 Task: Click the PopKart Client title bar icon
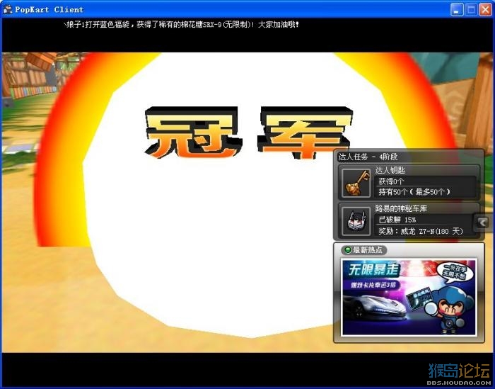[x=7, y=9]
